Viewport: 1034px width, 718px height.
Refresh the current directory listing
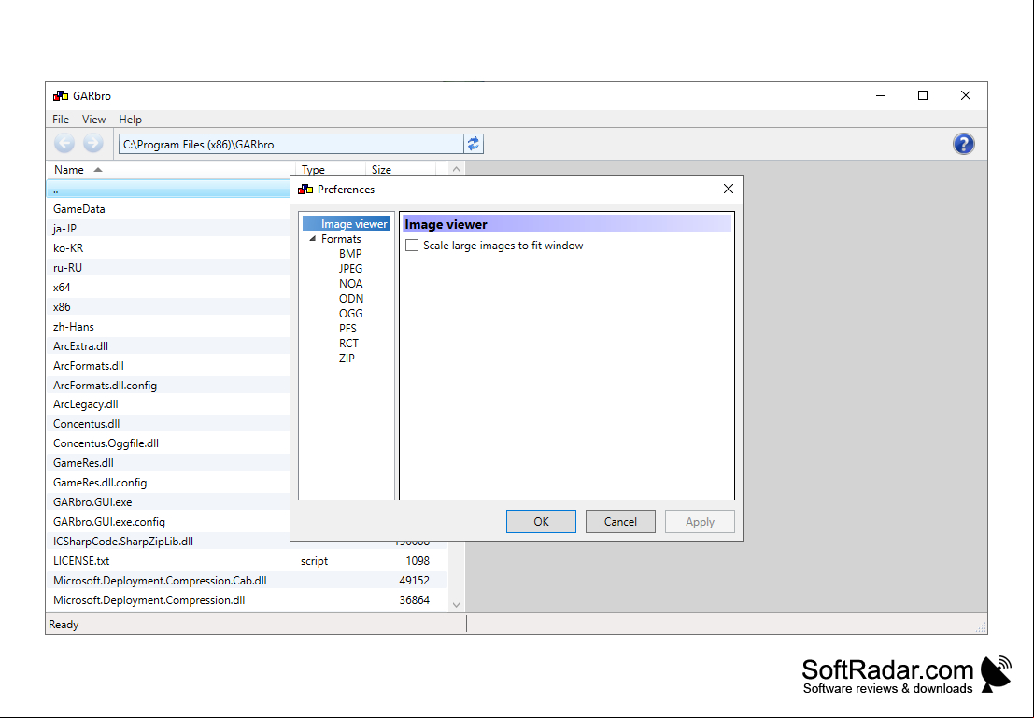point(474,144)
